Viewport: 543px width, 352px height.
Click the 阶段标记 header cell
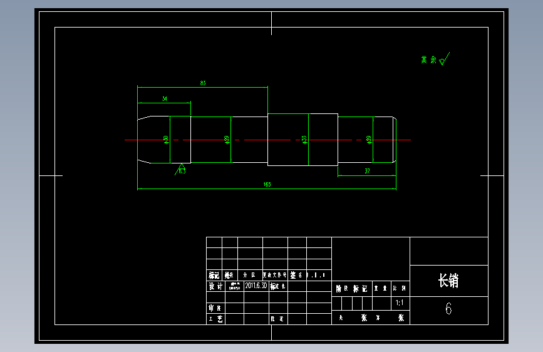[x=352, y=289]
